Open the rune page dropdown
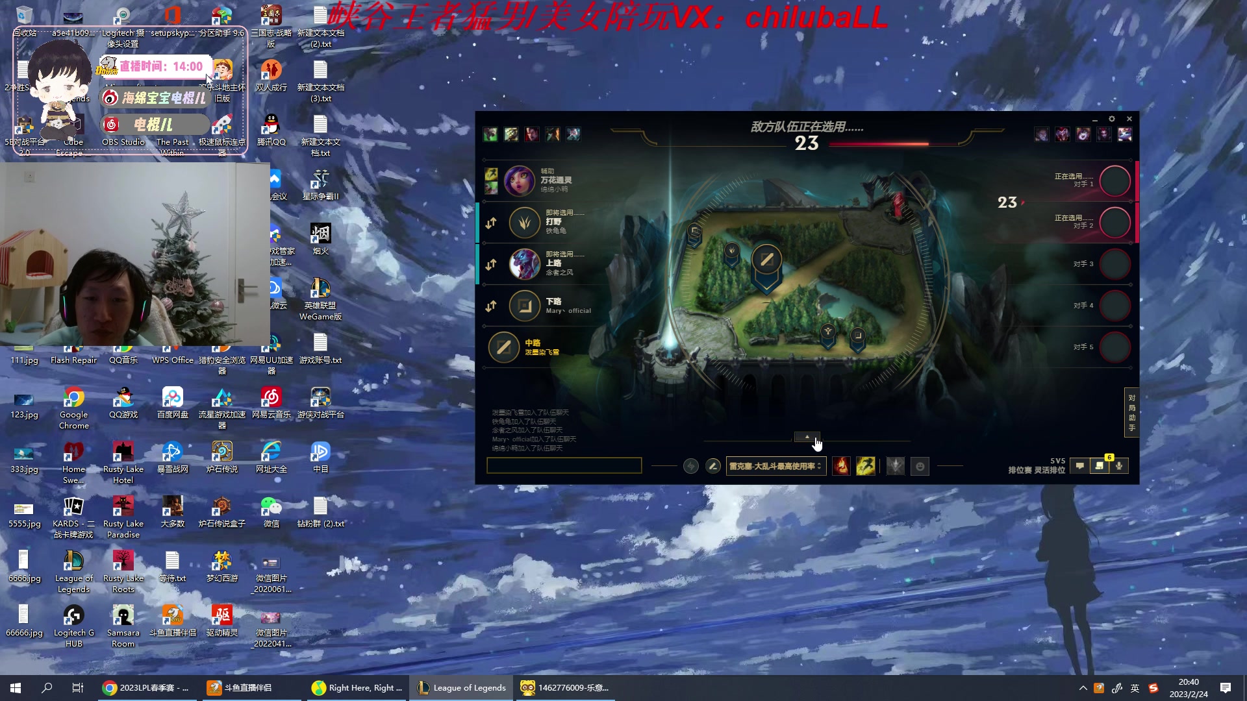Viewport: 1247px width, 701px height. point(776,466)
